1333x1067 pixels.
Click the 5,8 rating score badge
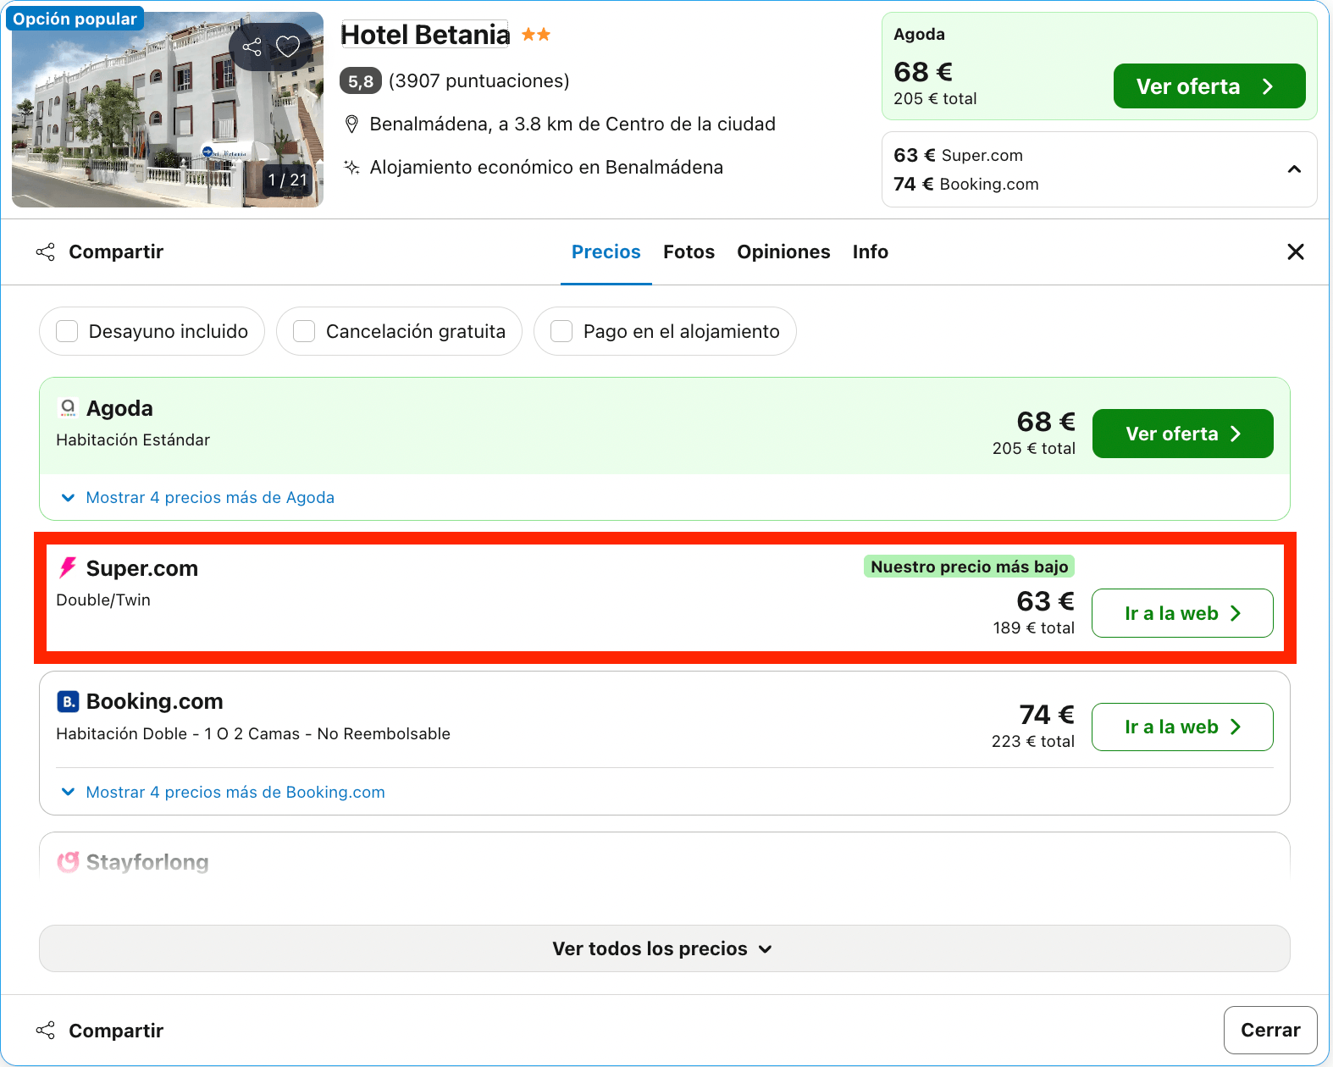coord(361,81)
